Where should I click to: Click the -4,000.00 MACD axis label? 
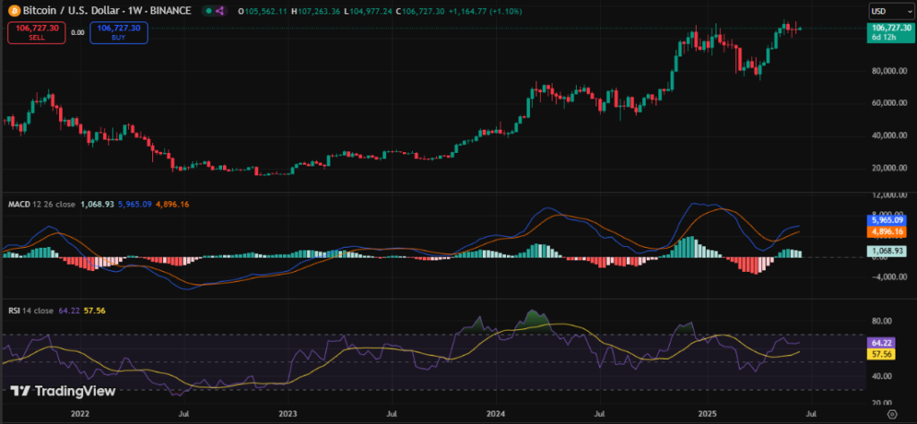889,276
